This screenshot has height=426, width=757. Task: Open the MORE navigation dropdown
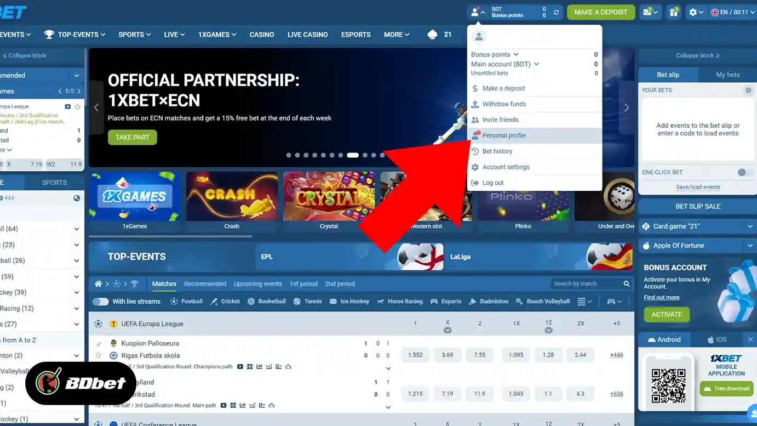[x=397, y=35]
